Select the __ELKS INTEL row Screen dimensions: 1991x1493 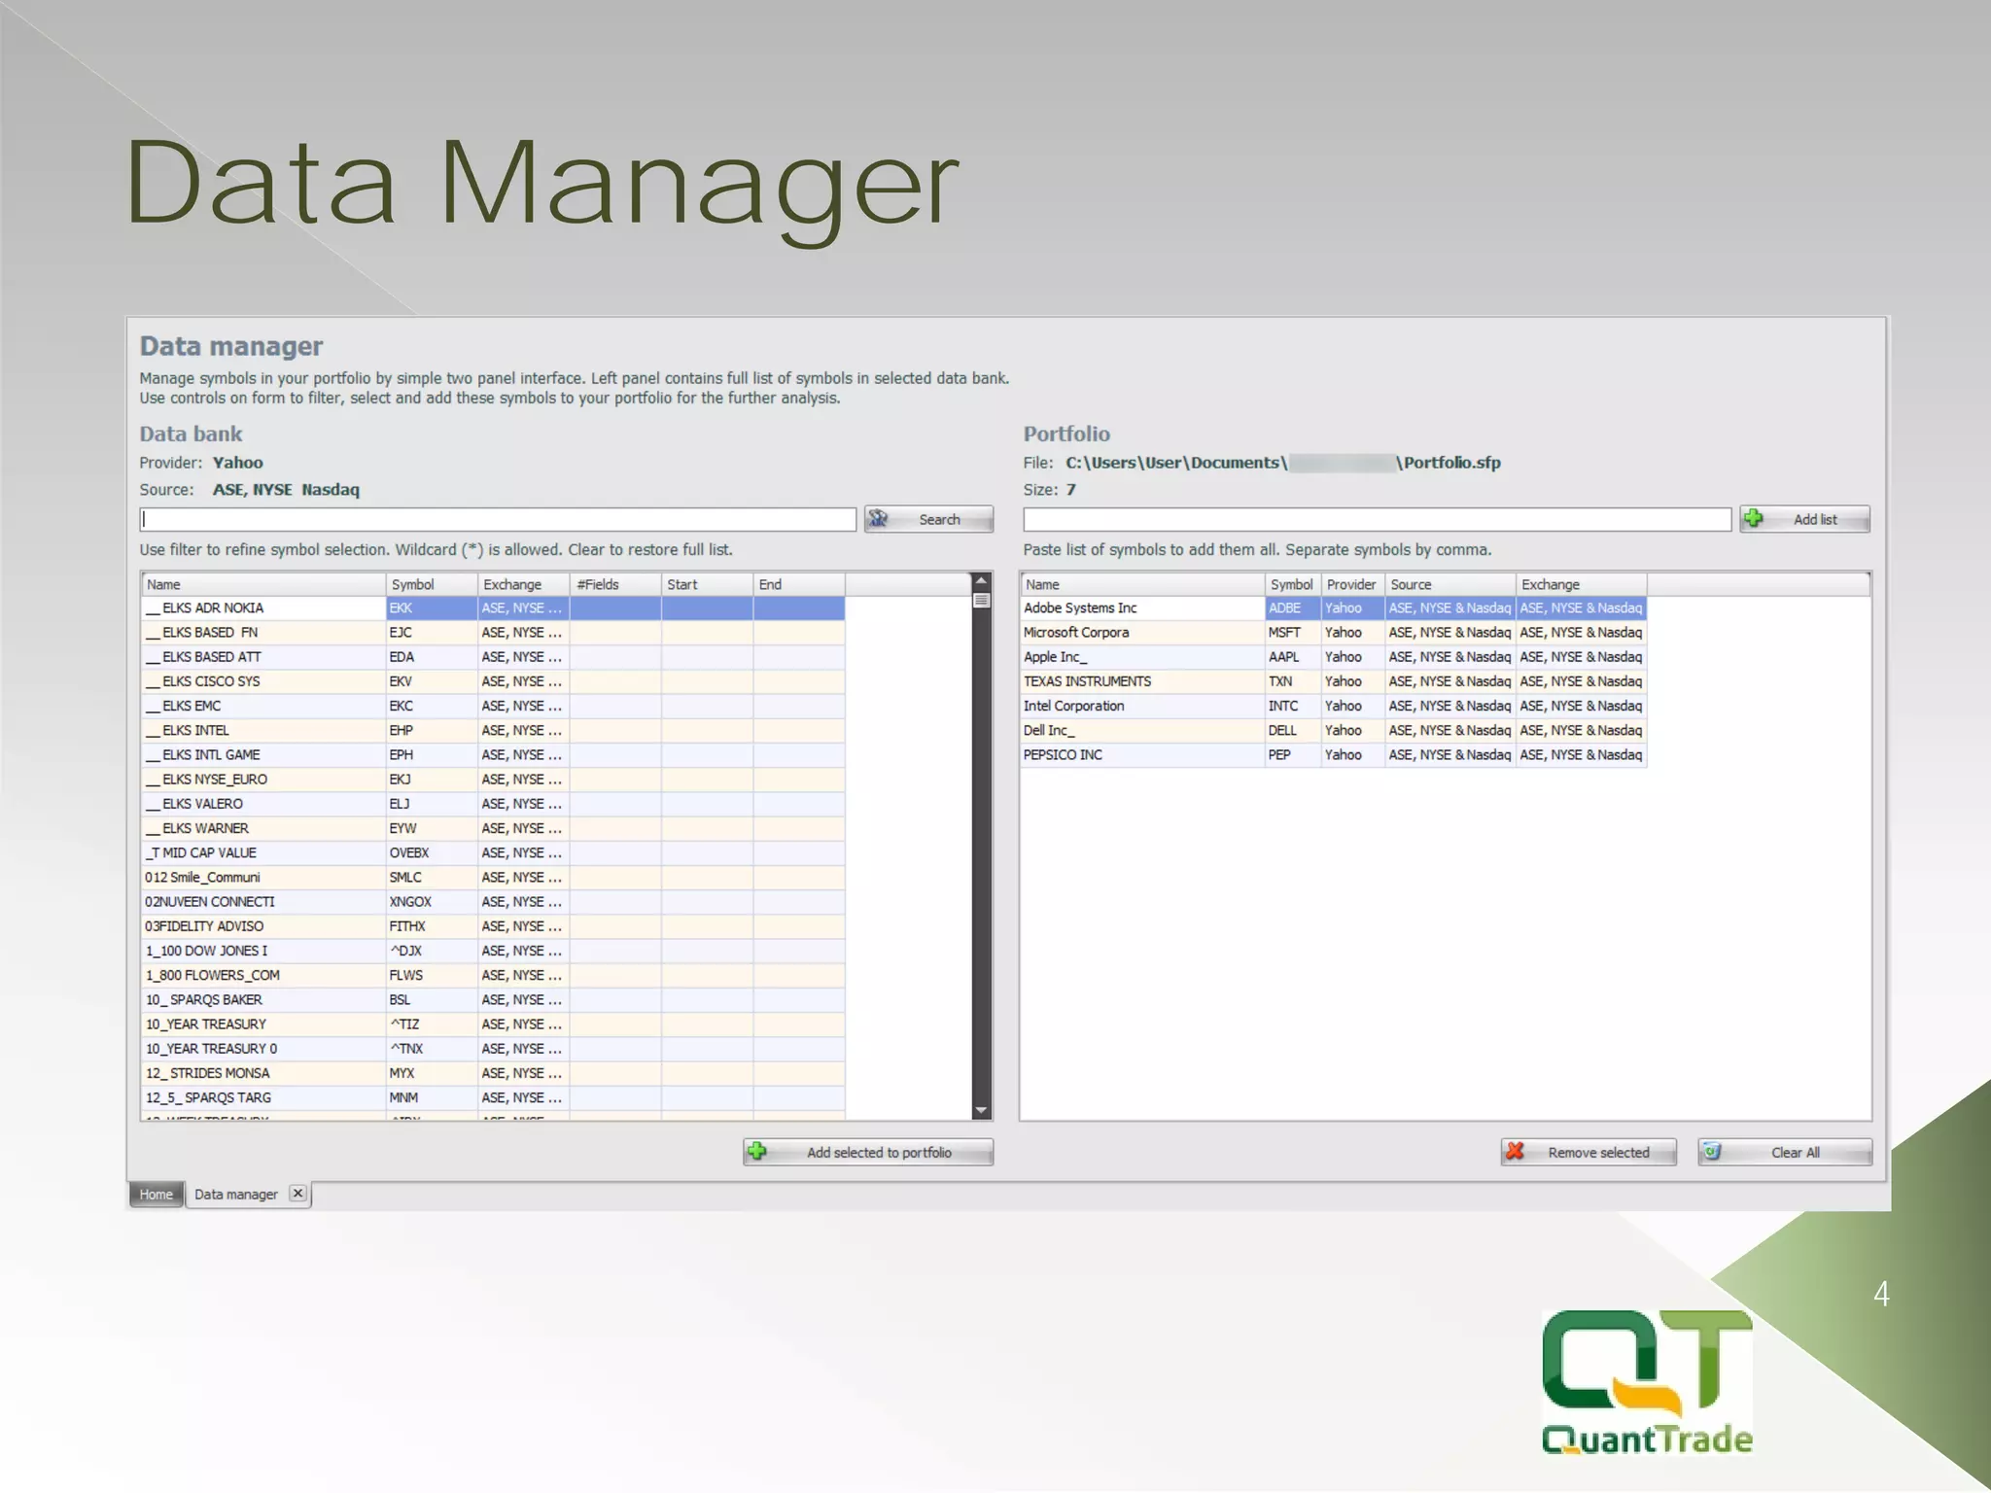(493, 730)
